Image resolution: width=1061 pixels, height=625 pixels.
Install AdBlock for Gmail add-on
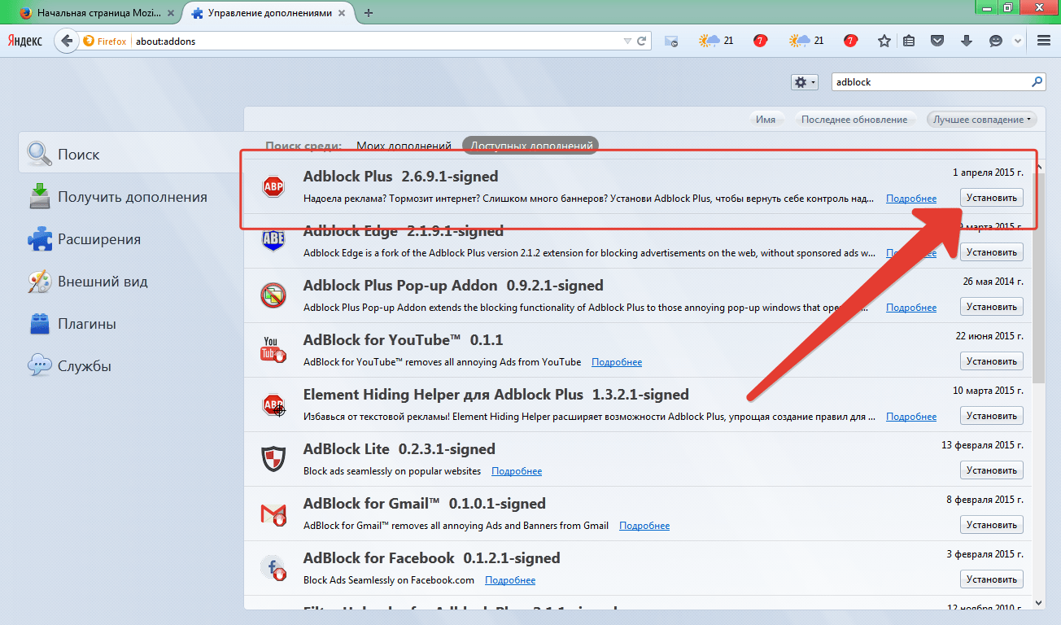click(992, 524)
